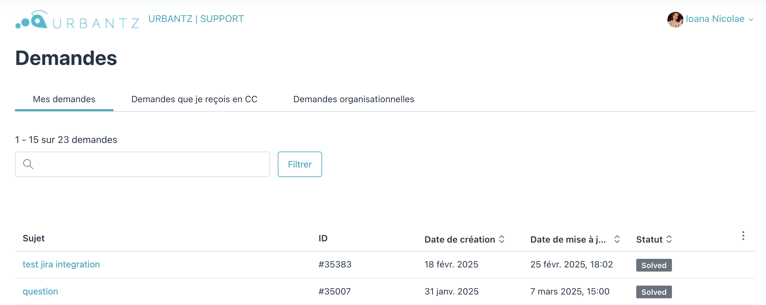Switch to the Mes demandes tab
Screen dimensions: 766x305
[x=64, y=99]
